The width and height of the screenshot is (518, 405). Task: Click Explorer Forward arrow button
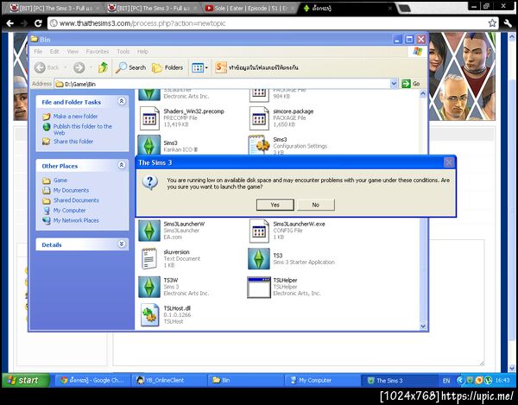point(79,67)
